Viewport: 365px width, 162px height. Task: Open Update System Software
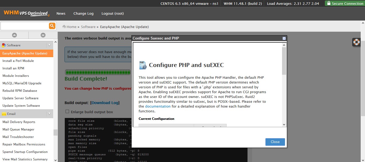click(x=21, y=106)
